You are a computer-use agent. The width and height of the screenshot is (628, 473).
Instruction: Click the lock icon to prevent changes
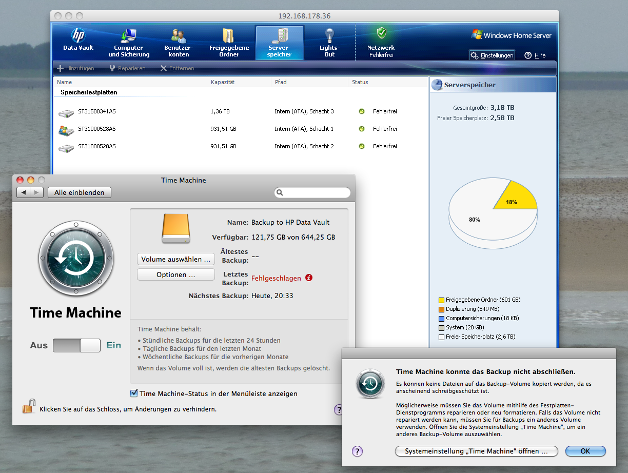29,406
